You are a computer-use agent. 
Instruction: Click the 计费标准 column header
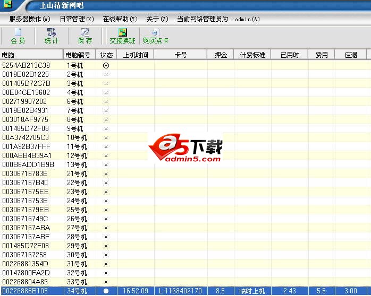(x=252, y=55)
